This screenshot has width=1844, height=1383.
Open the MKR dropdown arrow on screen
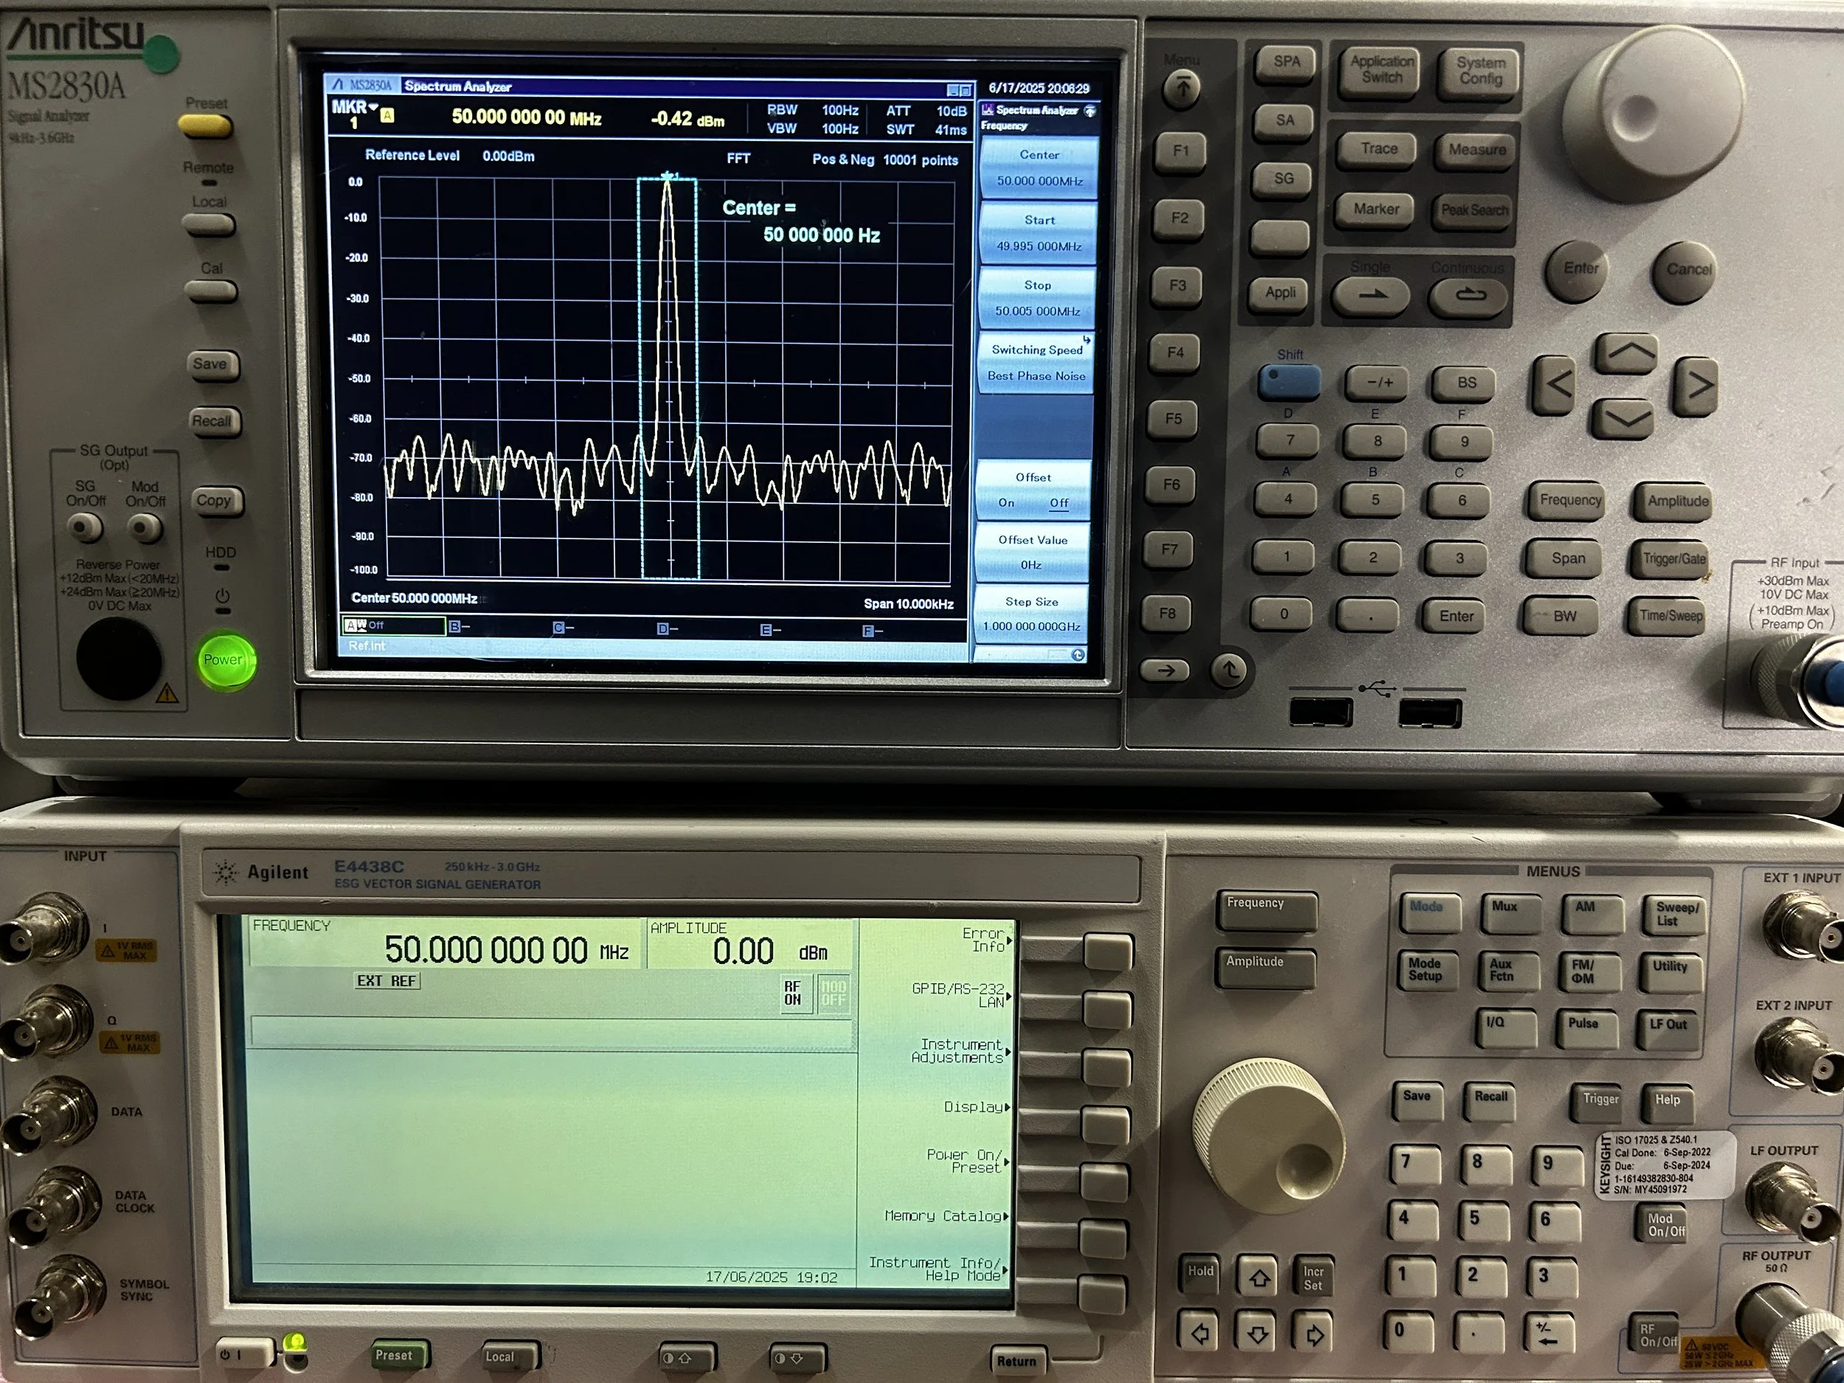click(x=373, y=107)
